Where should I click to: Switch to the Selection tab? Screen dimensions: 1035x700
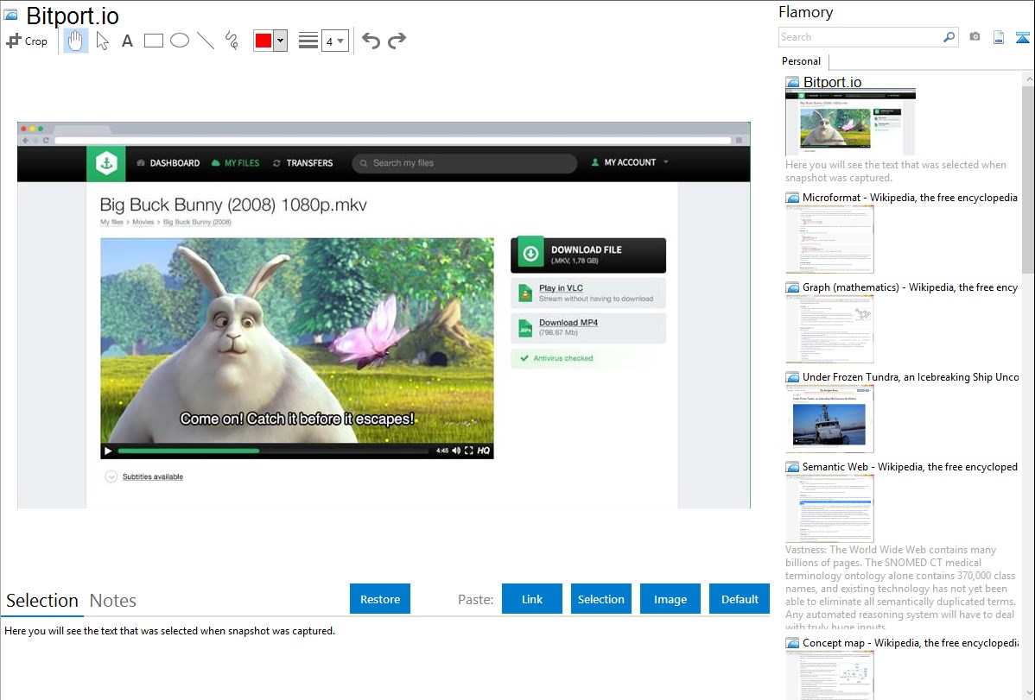[x=42, y=601]
